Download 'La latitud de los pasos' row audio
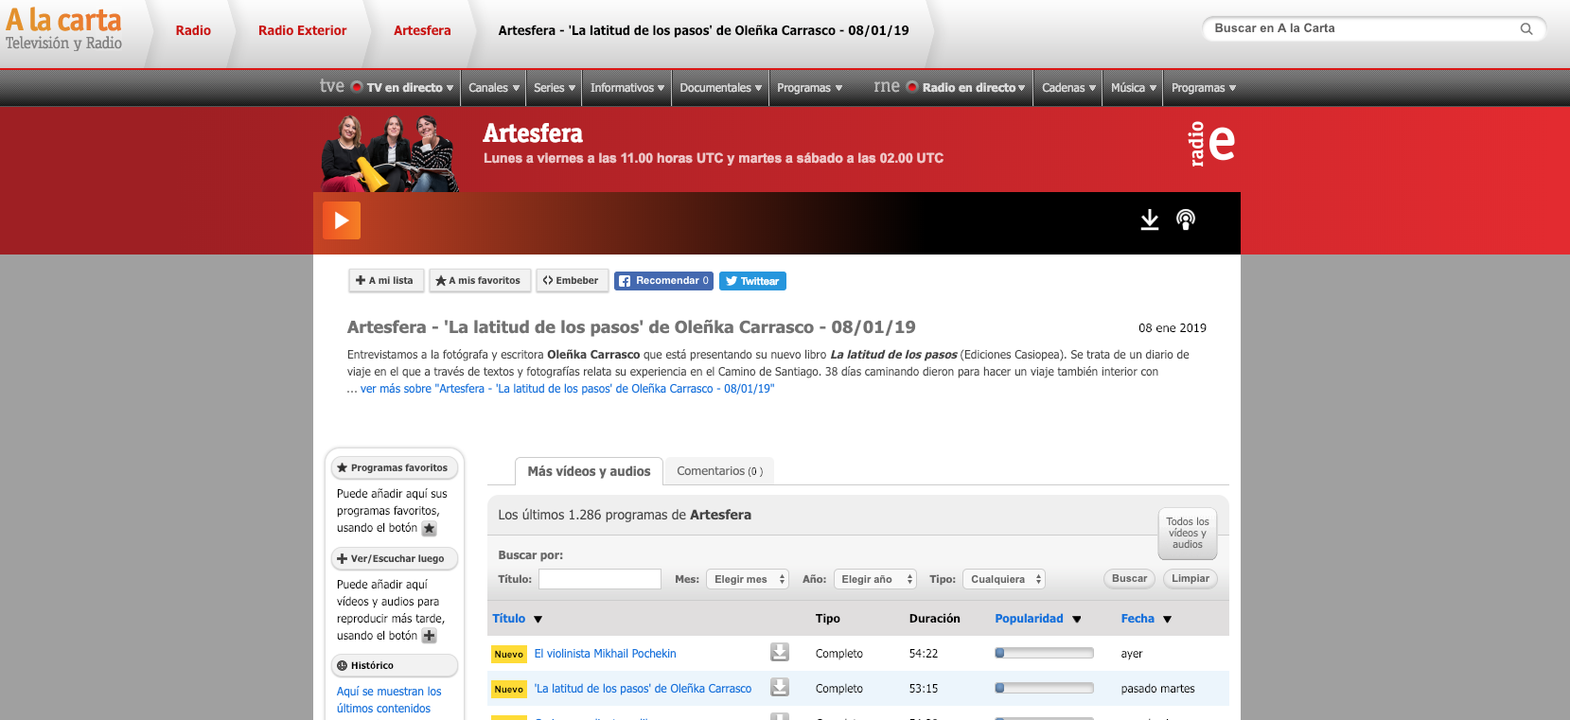Screen dimensions: 1570x720 click(780, 687)
